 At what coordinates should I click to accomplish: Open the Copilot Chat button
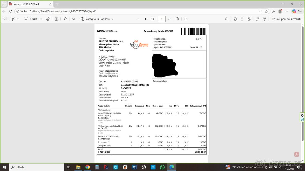pyautogui.click(x=297, y=11)
